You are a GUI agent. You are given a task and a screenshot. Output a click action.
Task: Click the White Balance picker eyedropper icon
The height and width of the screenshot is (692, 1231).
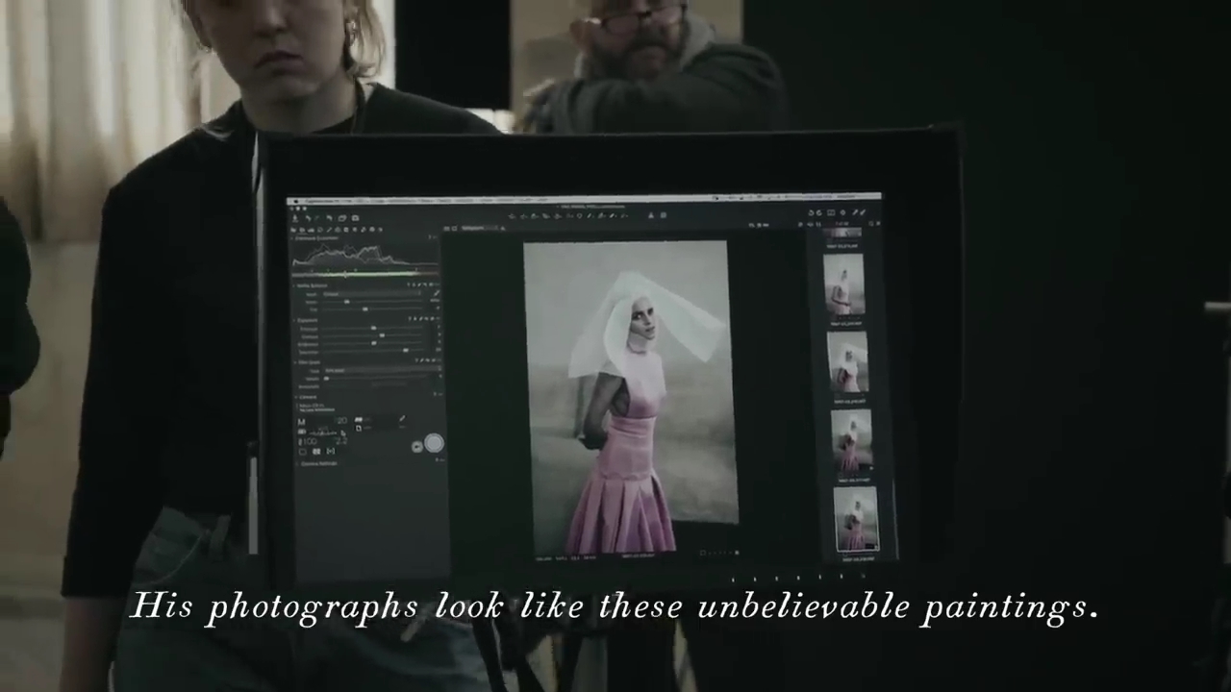435,295
